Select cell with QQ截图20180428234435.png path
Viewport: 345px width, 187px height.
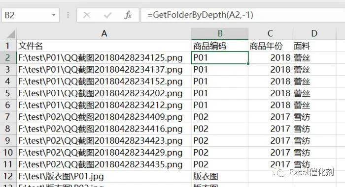point(104,164)
